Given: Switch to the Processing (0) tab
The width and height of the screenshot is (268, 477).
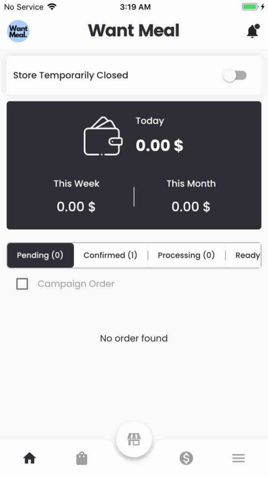Looking at the screenshot, I should 186,255.
